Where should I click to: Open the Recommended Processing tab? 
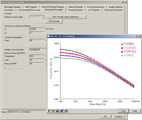point(29,10)
